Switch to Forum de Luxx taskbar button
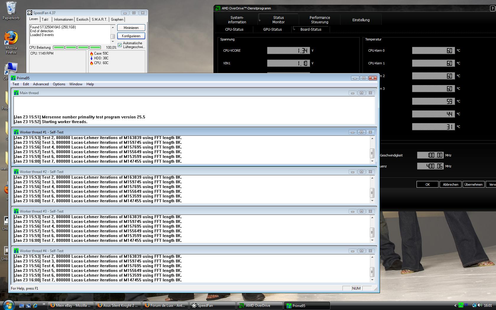This screenshot has height=310, width=496. pos(165,306)
